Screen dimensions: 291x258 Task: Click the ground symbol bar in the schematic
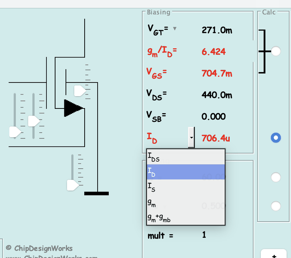point(96,194)
